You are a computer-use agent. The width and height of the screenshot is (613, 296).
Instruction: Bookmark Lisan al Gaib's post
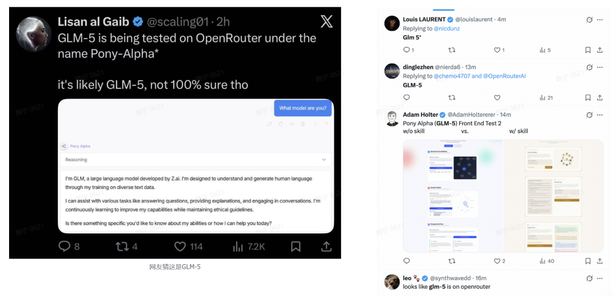coord(296,247)
